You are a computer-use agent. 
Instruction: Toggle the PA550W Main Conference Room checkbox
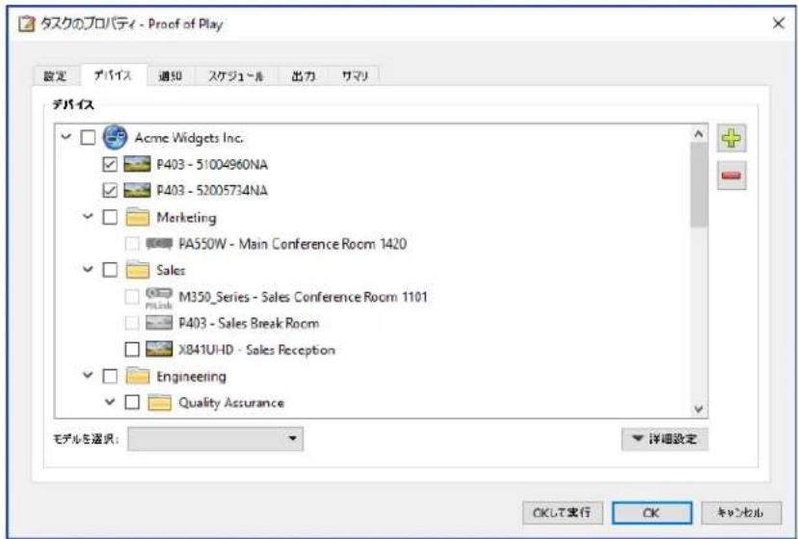pyautogui.click(x=132, y=243)
